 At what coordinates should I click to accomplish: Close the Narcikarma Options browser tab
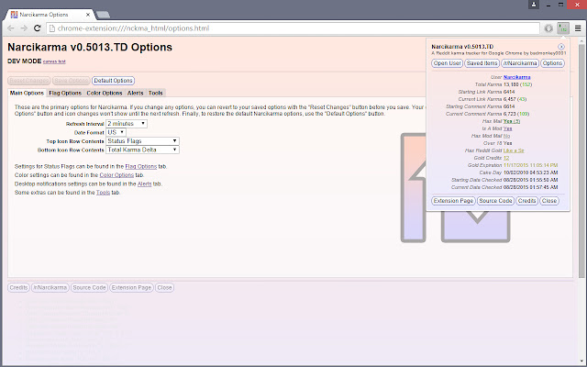pos(88,15)
